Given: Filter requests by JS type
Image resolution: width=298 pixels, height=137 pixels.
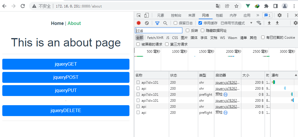Looking at the screenshot, I should click(x=168, y=38).
